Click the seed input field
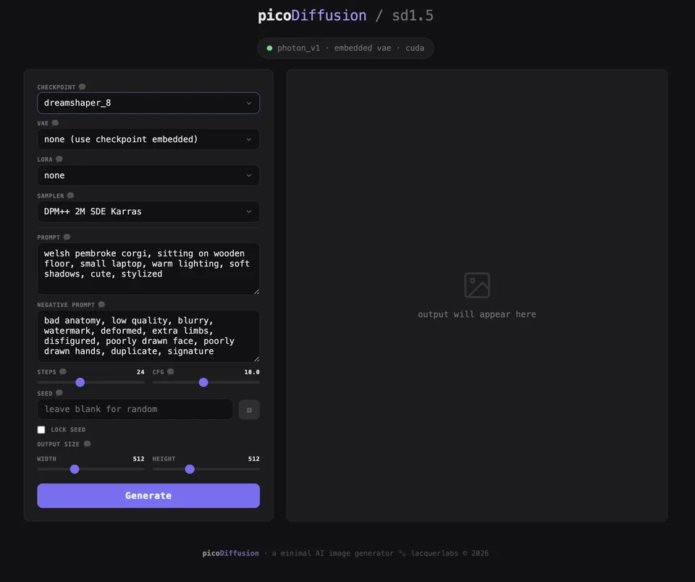The height and width of the screenshot is (582, 695). pyautogui.click(x=135, y=409)
